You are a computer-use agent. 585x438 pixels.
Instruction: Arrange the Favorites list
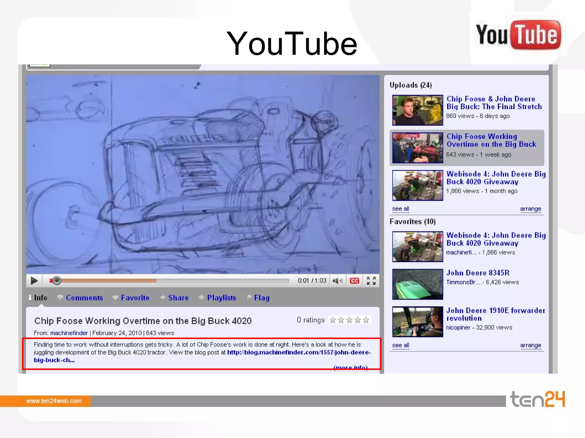[x=530, y=345]
